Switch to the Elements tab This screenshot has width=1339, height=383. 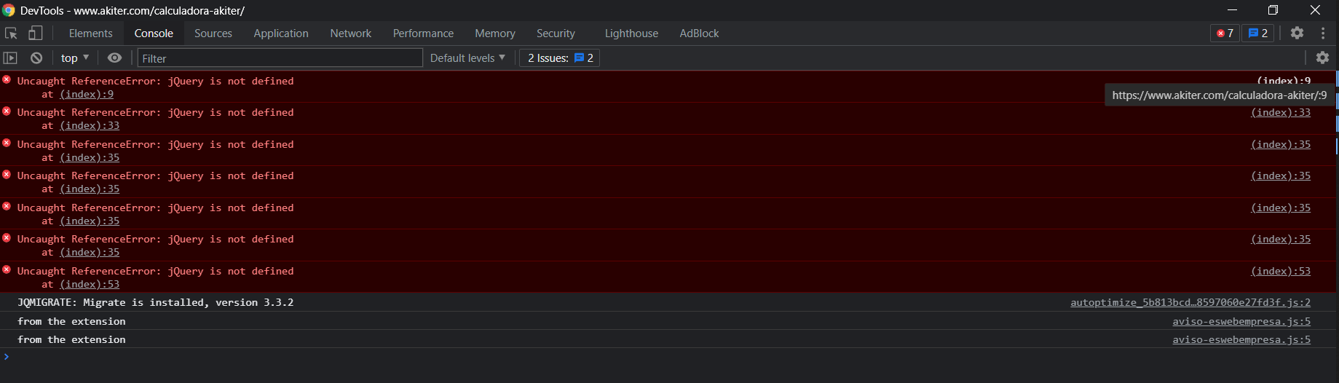coord(91,33)
